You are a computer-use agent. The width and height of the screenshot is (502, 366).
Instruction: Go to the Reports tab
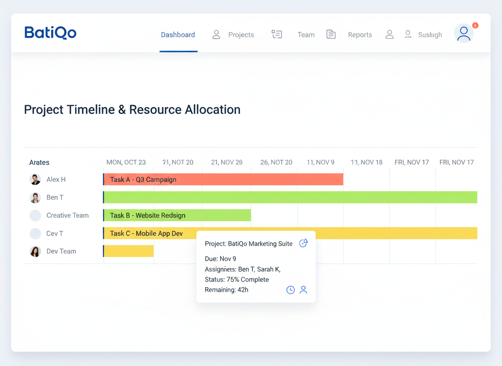click(360, 35)
